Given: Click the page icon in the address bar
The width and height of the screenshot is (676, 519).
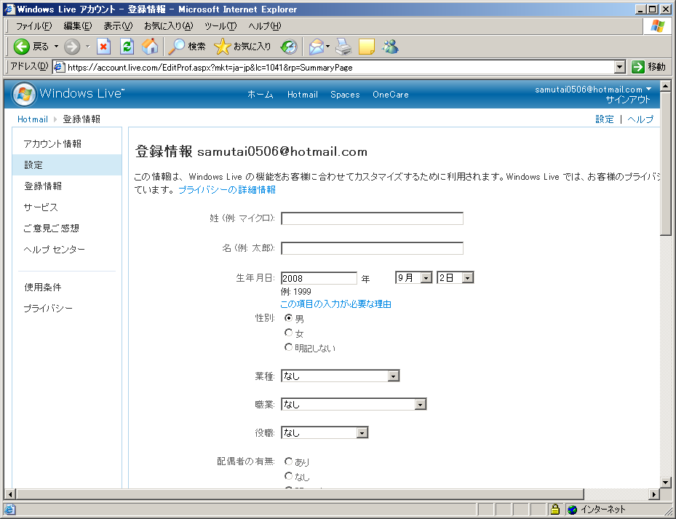Looking at the screenshot, I should (59, 67).
